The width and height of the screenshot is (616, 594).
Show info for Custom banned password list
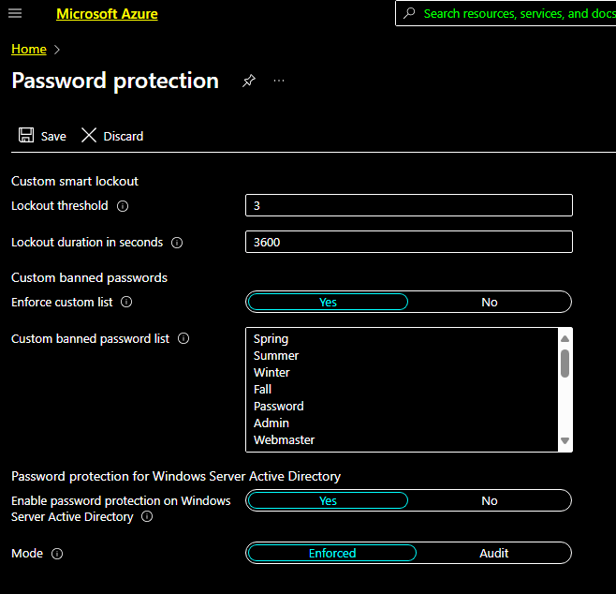click(183, 339)
